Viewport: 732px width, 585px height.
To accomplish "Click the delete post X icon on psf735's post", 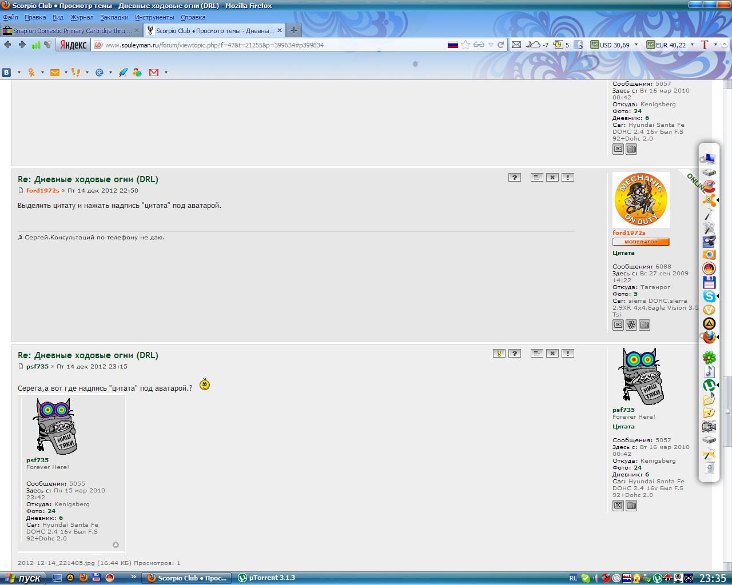I will click(x=552, y=354).
